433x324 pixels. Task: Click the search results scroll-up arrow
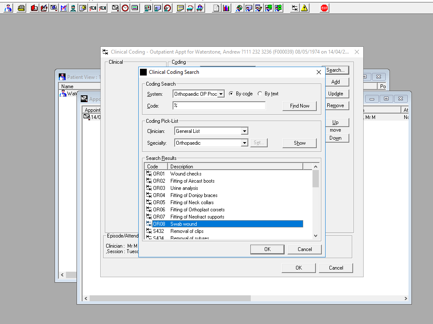315,167
